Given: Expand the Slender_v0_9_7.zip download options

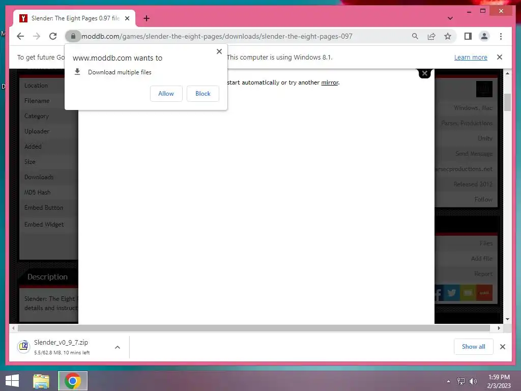Looking at the screenshot, I should (x=118, y=347).
